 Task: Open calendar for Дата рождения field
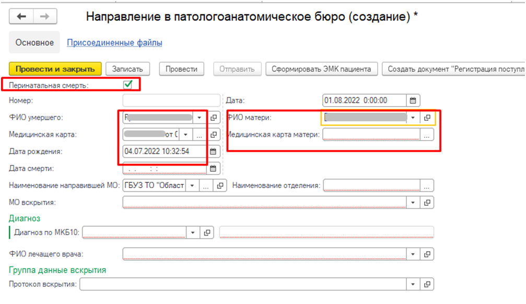tap(213, 151)
